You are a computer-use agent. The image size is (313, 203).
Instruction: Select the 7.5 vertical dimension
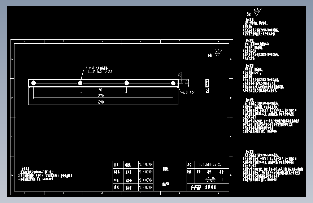[180, 75]
